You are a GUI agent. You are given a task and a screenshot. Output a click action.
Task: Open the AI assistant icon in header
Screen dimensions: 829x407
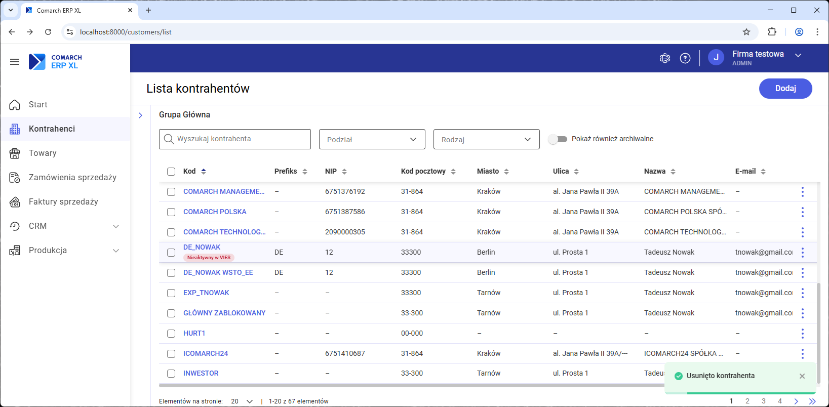665,58
